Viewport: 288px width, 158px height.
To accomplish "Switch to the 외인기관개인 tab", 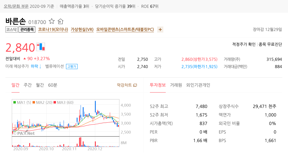I will point(198,85).
